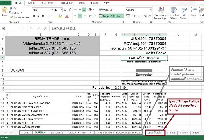The height and width of the screenshot is (140, 204).
Task: Apply cell borders icon
Action: point(52,16)
